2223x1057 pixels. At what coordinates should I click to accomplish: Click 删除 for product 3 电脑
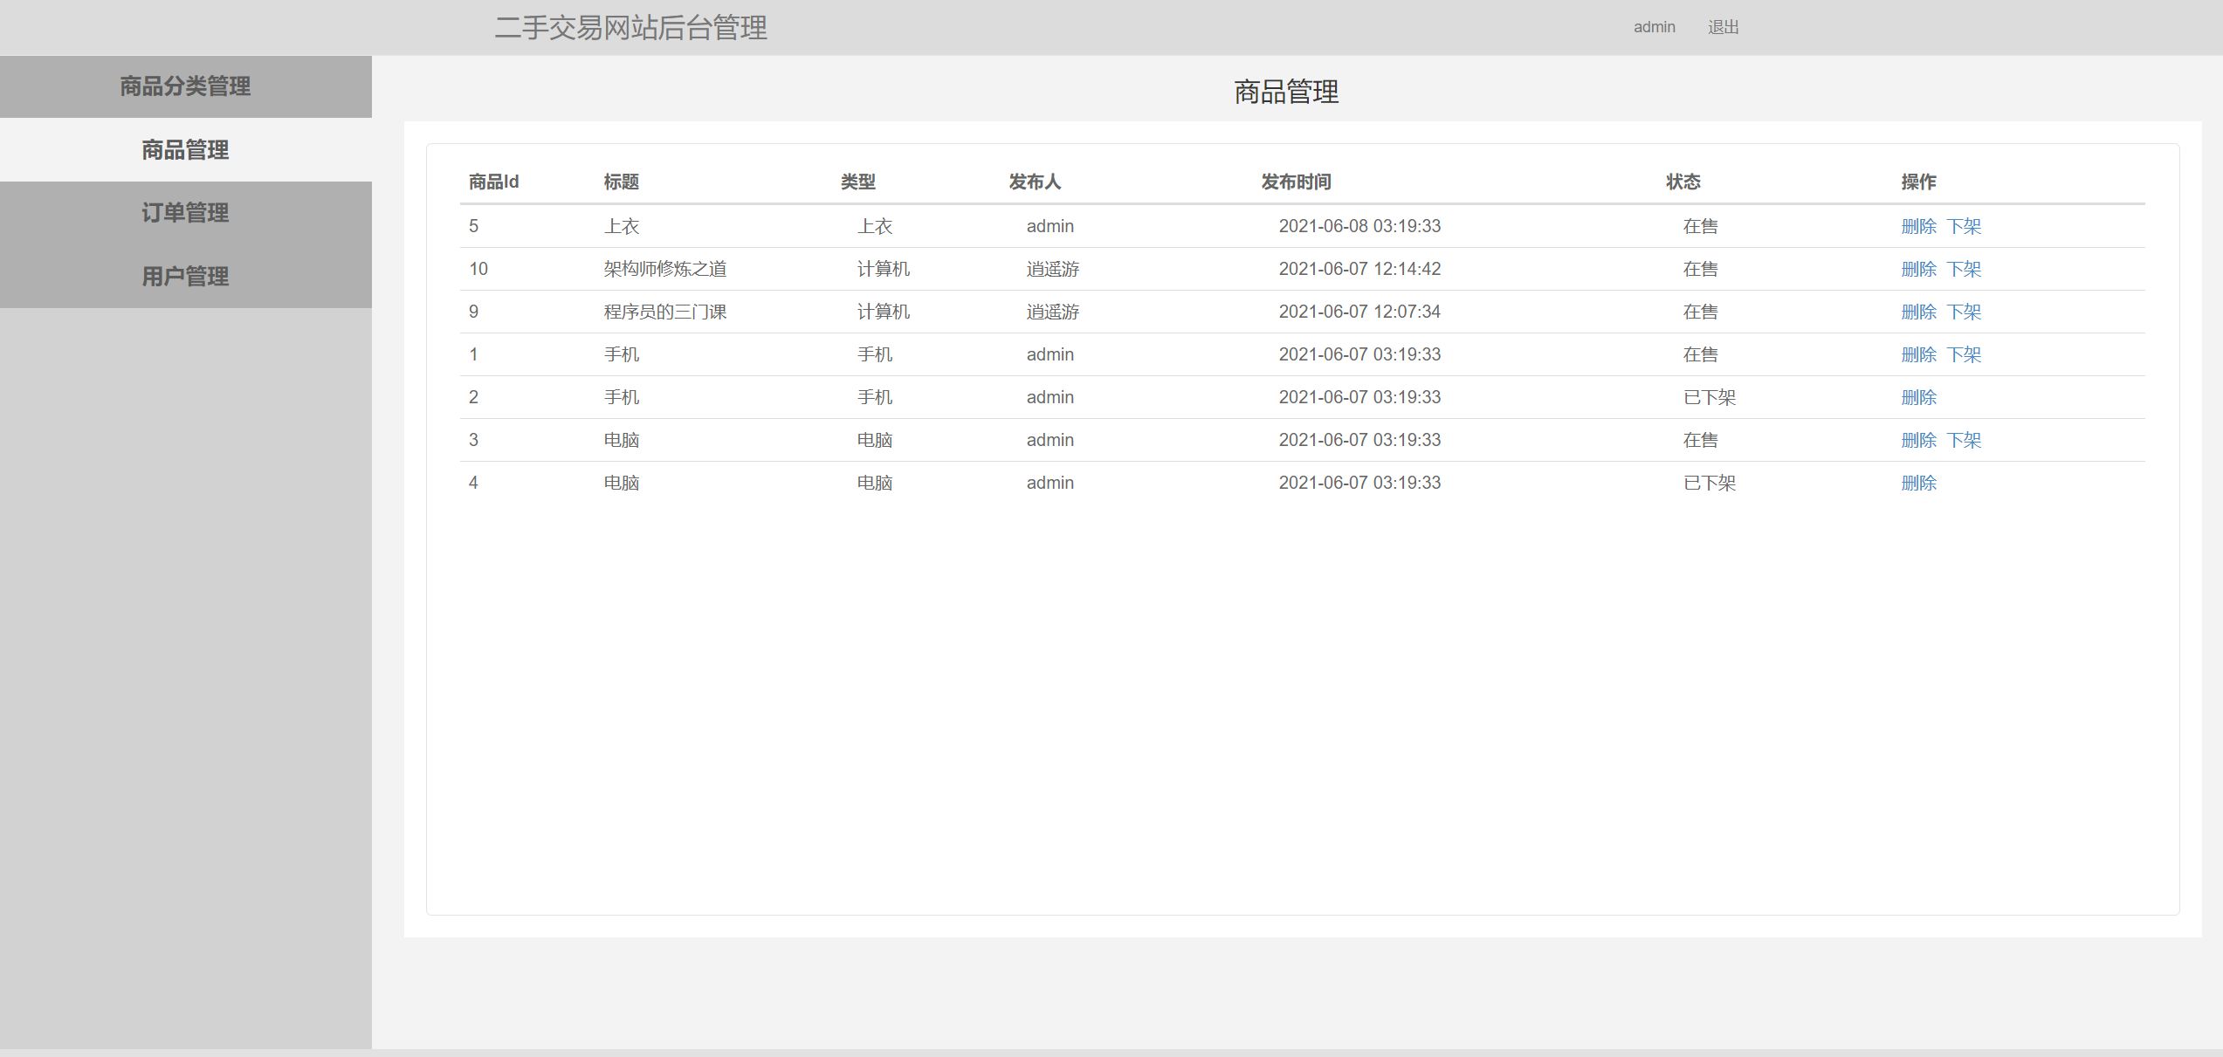point(1918,440)
